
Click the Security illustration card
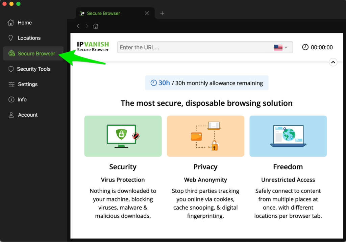tap(123, 136)
